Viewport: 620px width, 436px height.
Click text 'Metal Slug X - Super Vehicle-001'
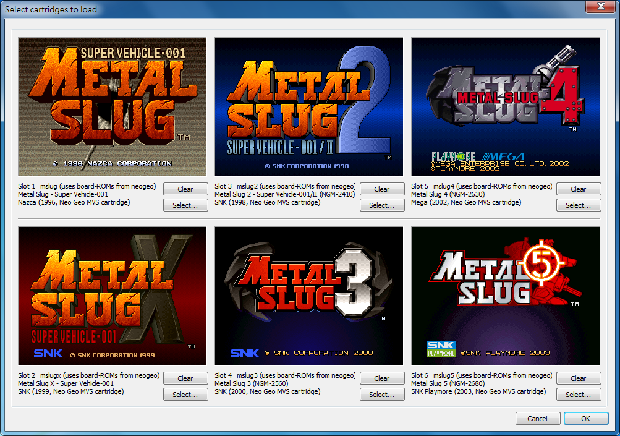tap(66, 383)
